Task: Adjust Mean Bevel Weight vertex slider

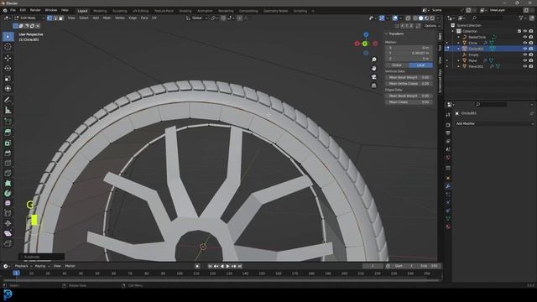Action: (409, 77)
